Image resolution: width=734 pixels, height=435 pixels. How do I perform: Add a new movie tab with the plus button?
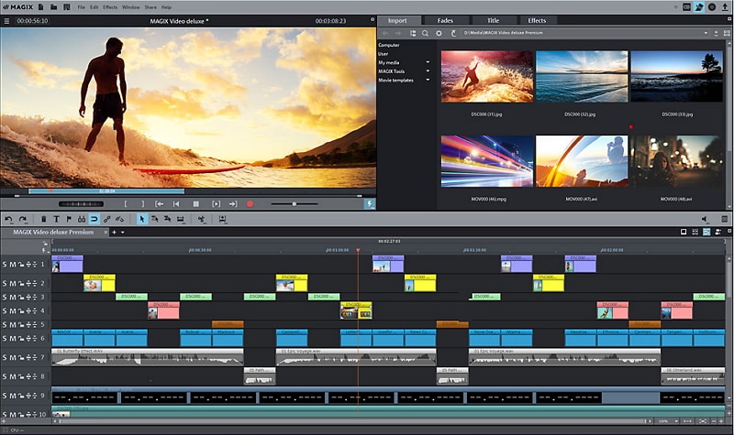point(114,233)
